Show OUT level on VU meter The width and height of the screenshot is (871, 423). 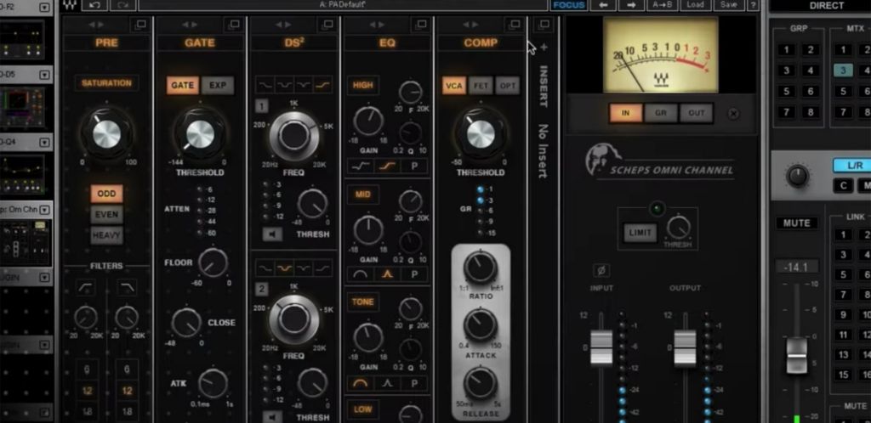696,113
